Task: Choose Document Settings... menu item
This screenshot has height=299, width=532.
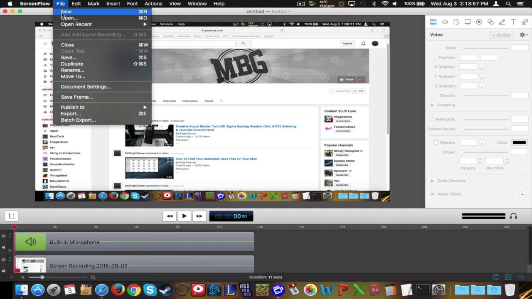Action: click(x=102, y=87)
